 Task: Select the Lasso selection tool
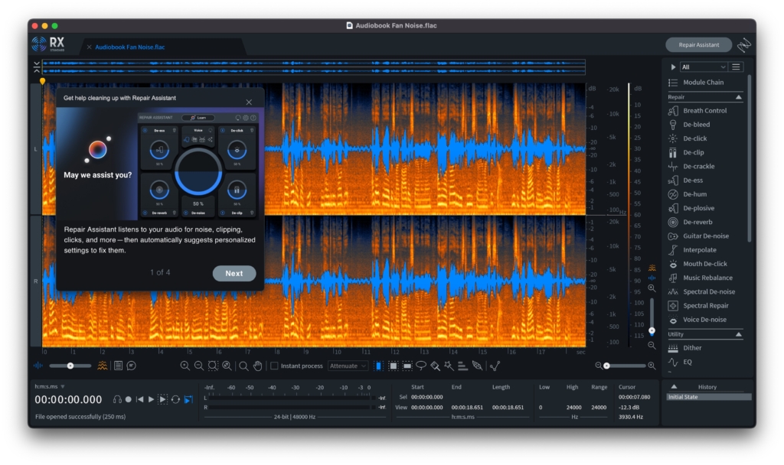pos(422,366)
